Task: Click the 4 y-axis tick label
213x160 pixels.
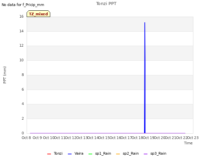Action: click(23, 104)
